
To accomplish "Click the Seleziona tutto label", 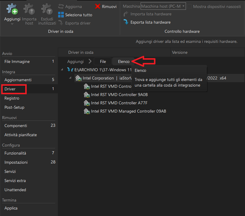I will coord(79,15).
